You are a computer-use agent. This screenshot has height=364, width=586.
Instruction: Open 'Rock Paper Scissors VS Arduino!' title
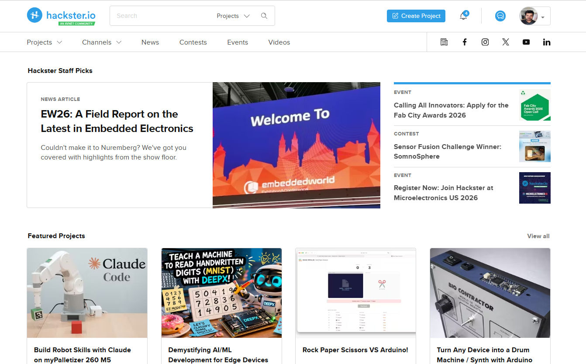[x=355, y=350]
